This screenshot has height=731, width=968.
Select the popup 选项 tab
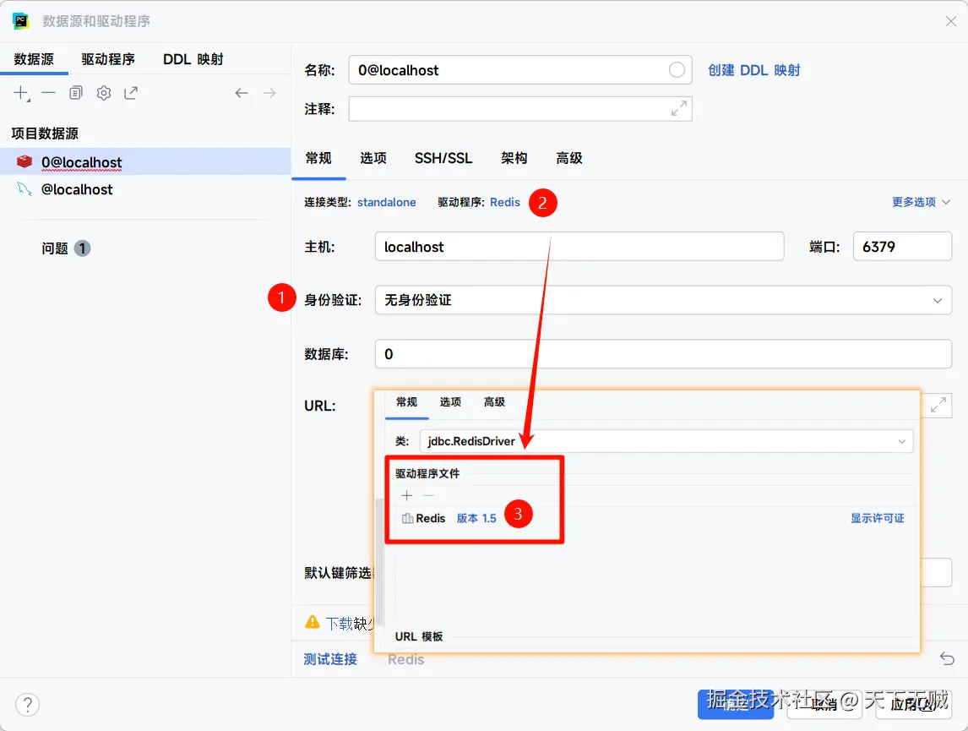(x=451, y=402)
